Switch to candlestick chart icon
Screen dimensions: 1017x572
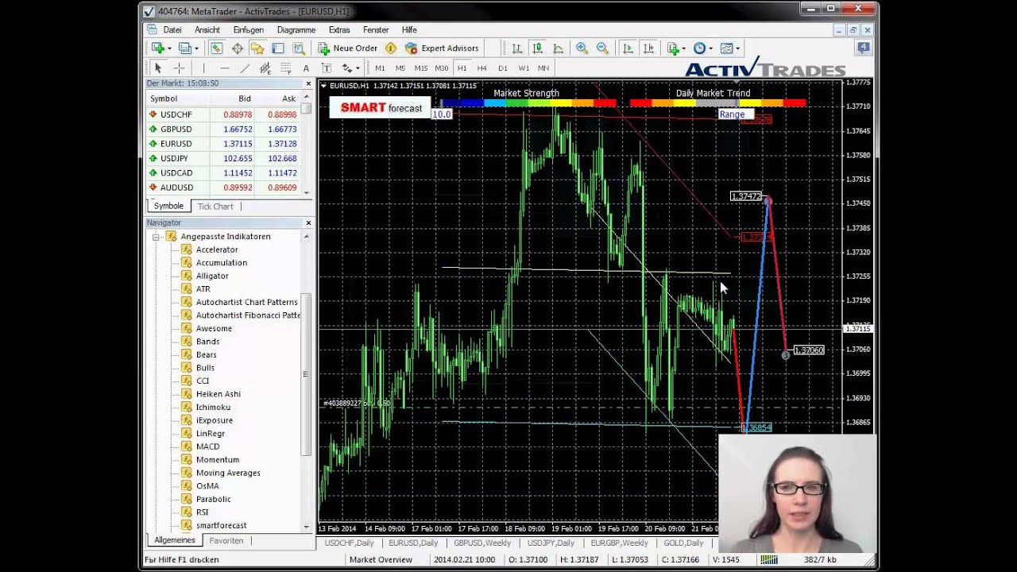pos(537,48)
